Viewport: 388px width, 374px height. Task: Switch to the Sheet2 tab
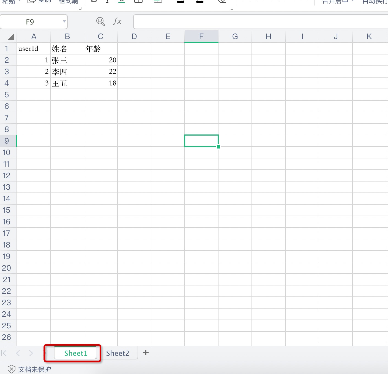(118, 353)
